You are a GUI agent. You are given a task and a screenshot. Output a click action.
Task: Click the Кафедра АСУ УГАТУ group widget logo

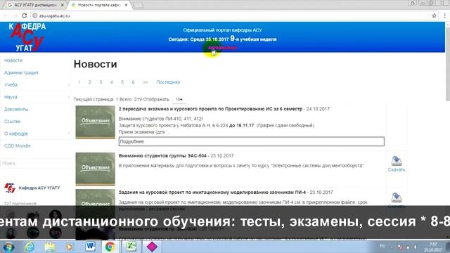point(10,188)
